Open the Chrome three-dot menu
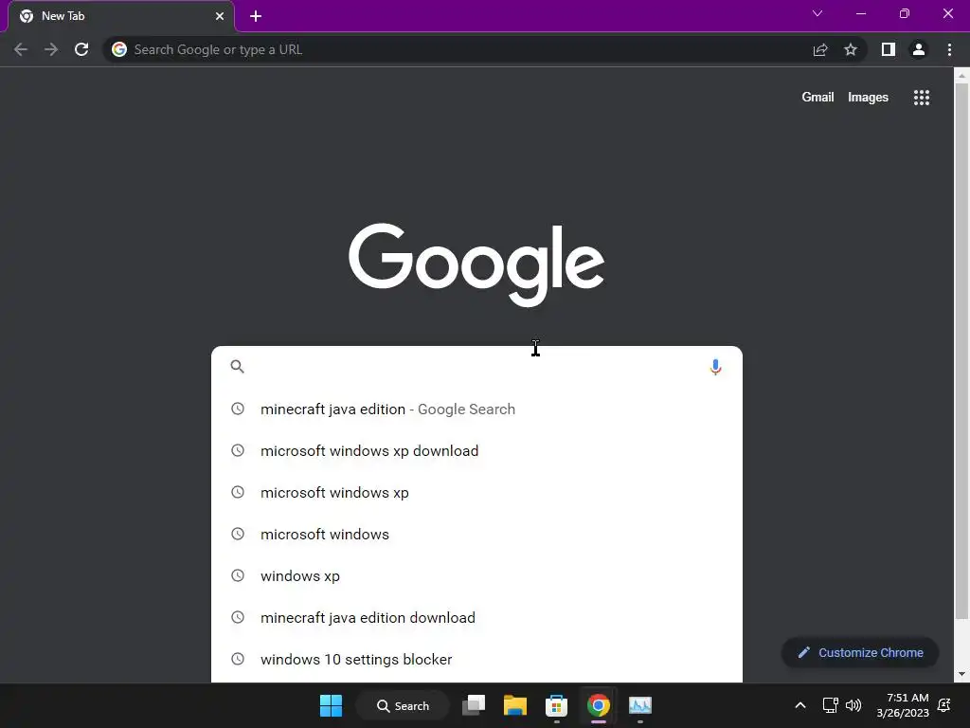970x728 pixels. tap(949, 49)
